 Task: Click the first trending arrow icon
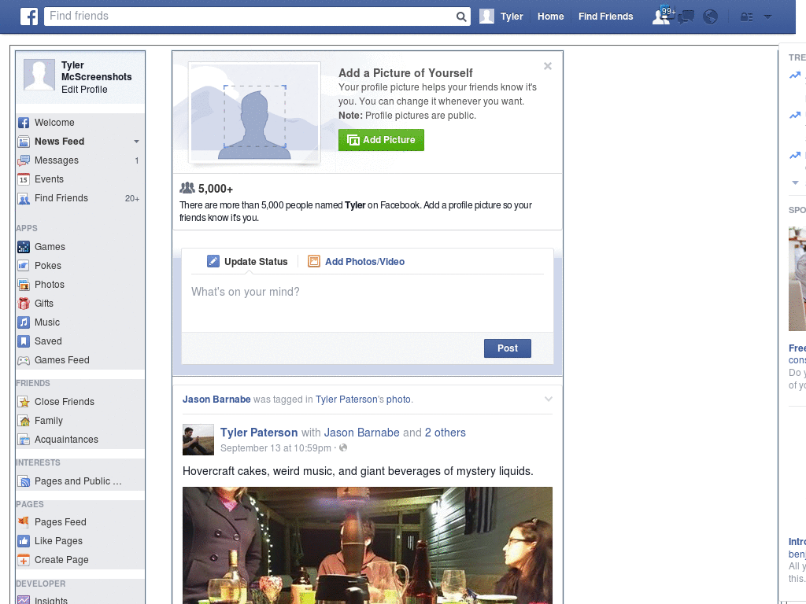click(795, 75)
